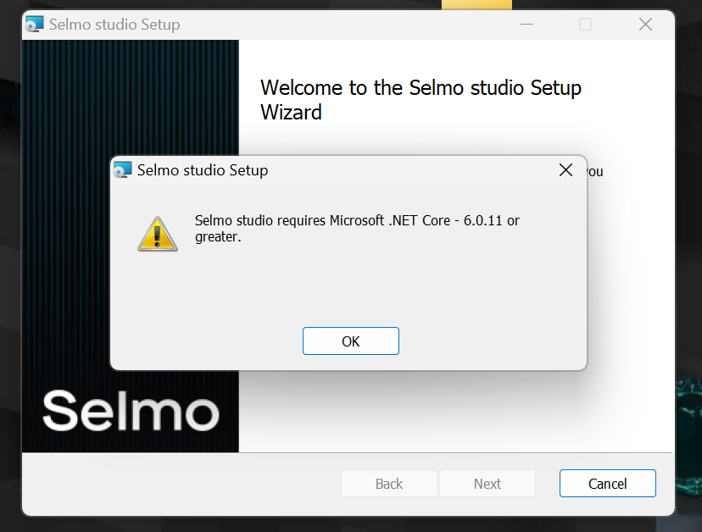Click the main window title bar text

click(x=114, y=25)
